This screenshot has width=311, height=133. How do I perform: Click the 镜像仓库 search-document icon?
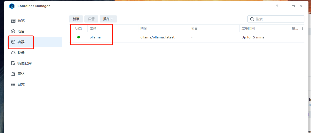pyautogui.click(x=13, y=63)
